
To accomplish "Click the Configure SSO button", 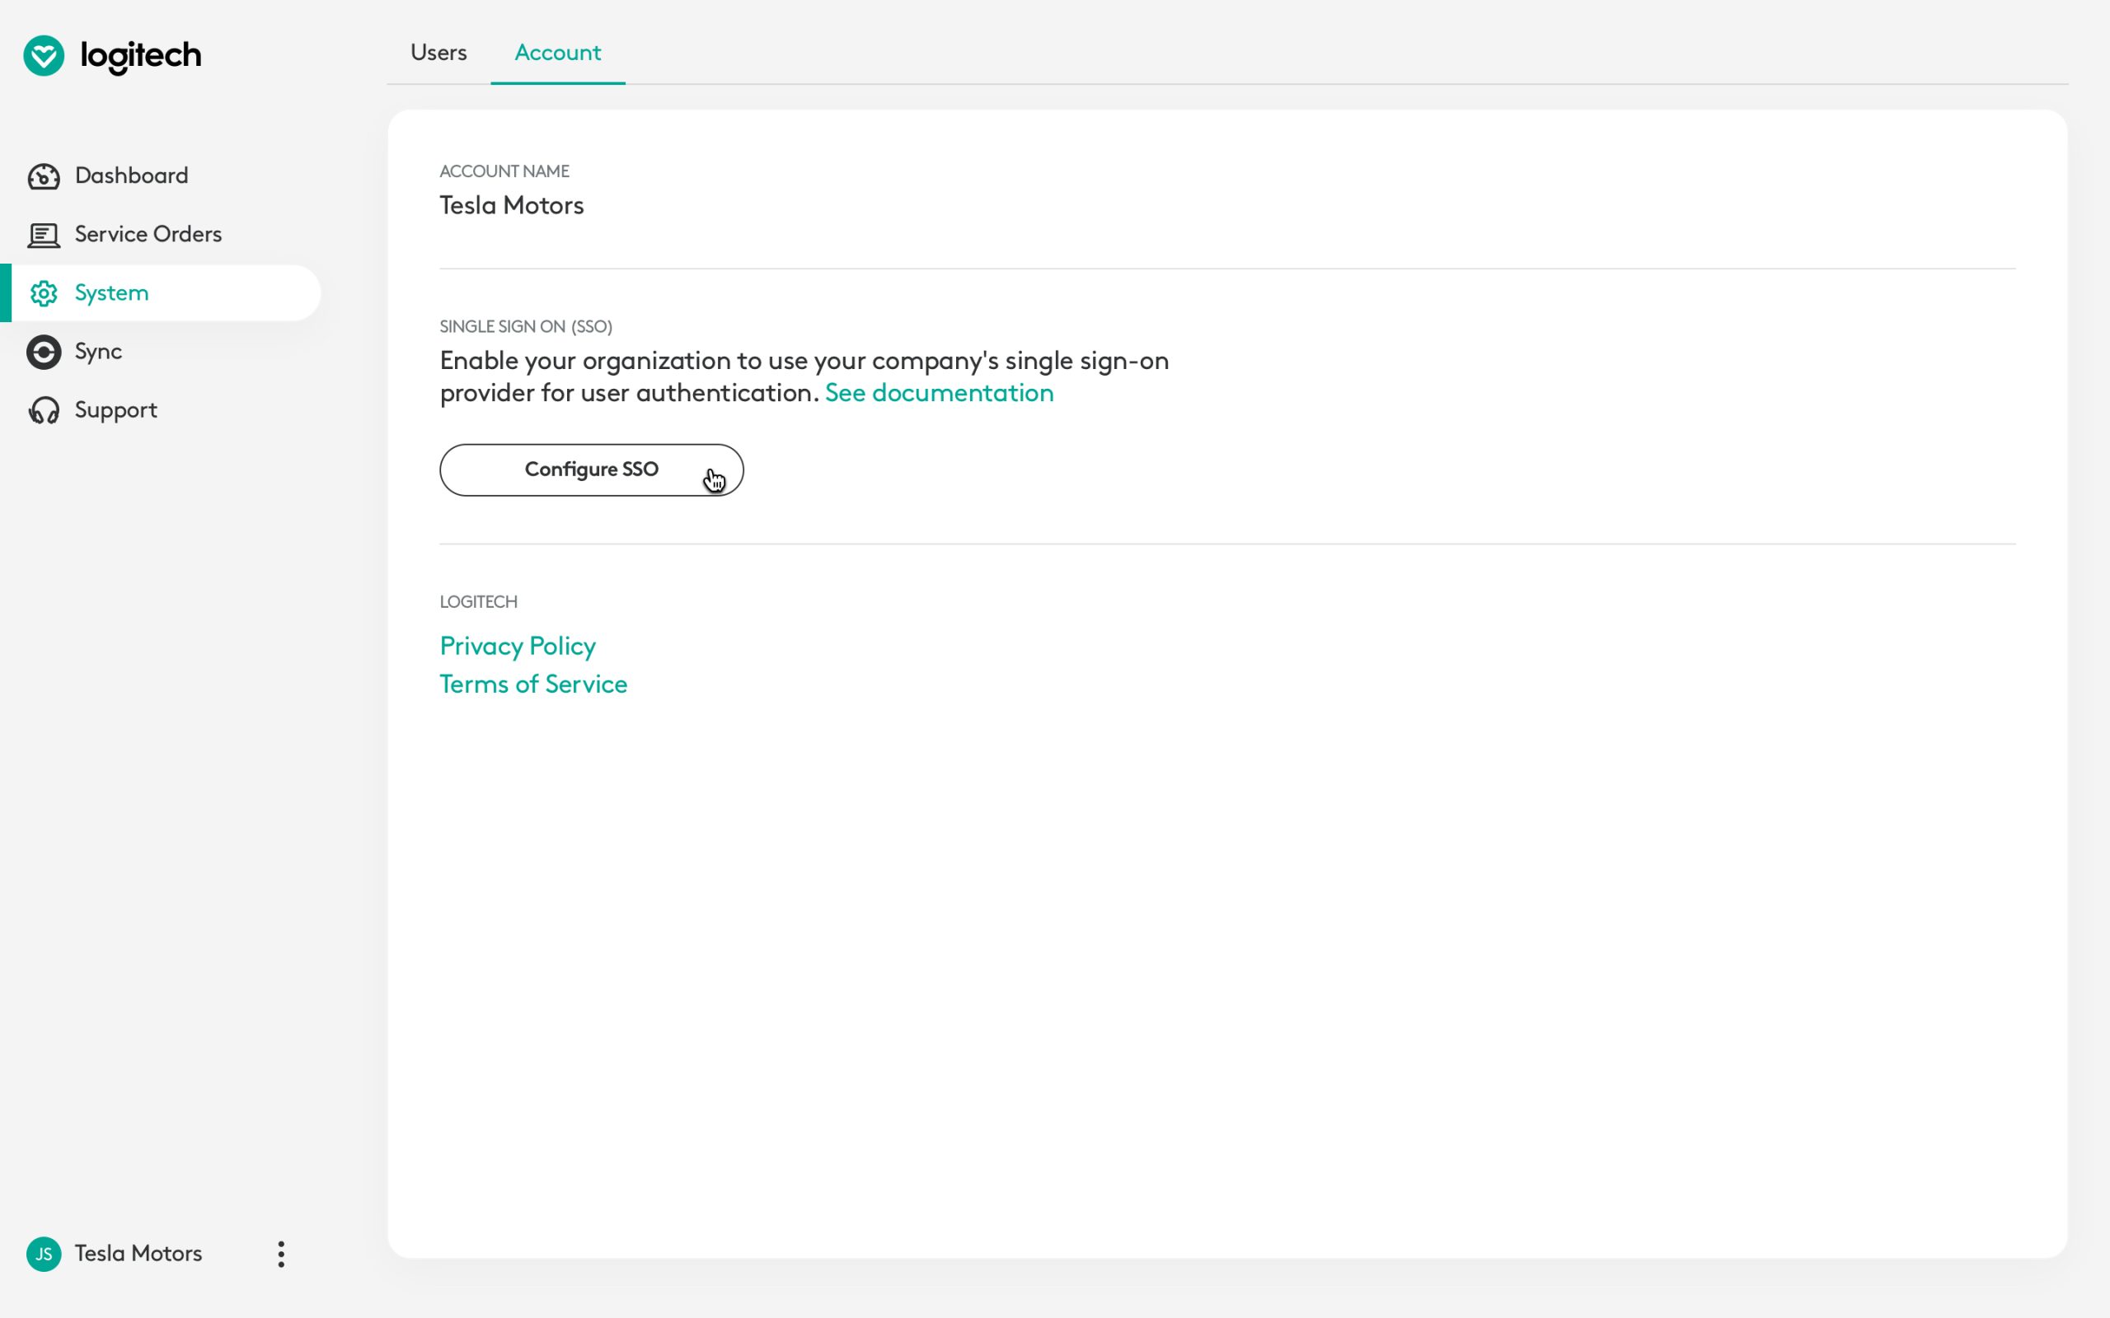I will 591,470.
